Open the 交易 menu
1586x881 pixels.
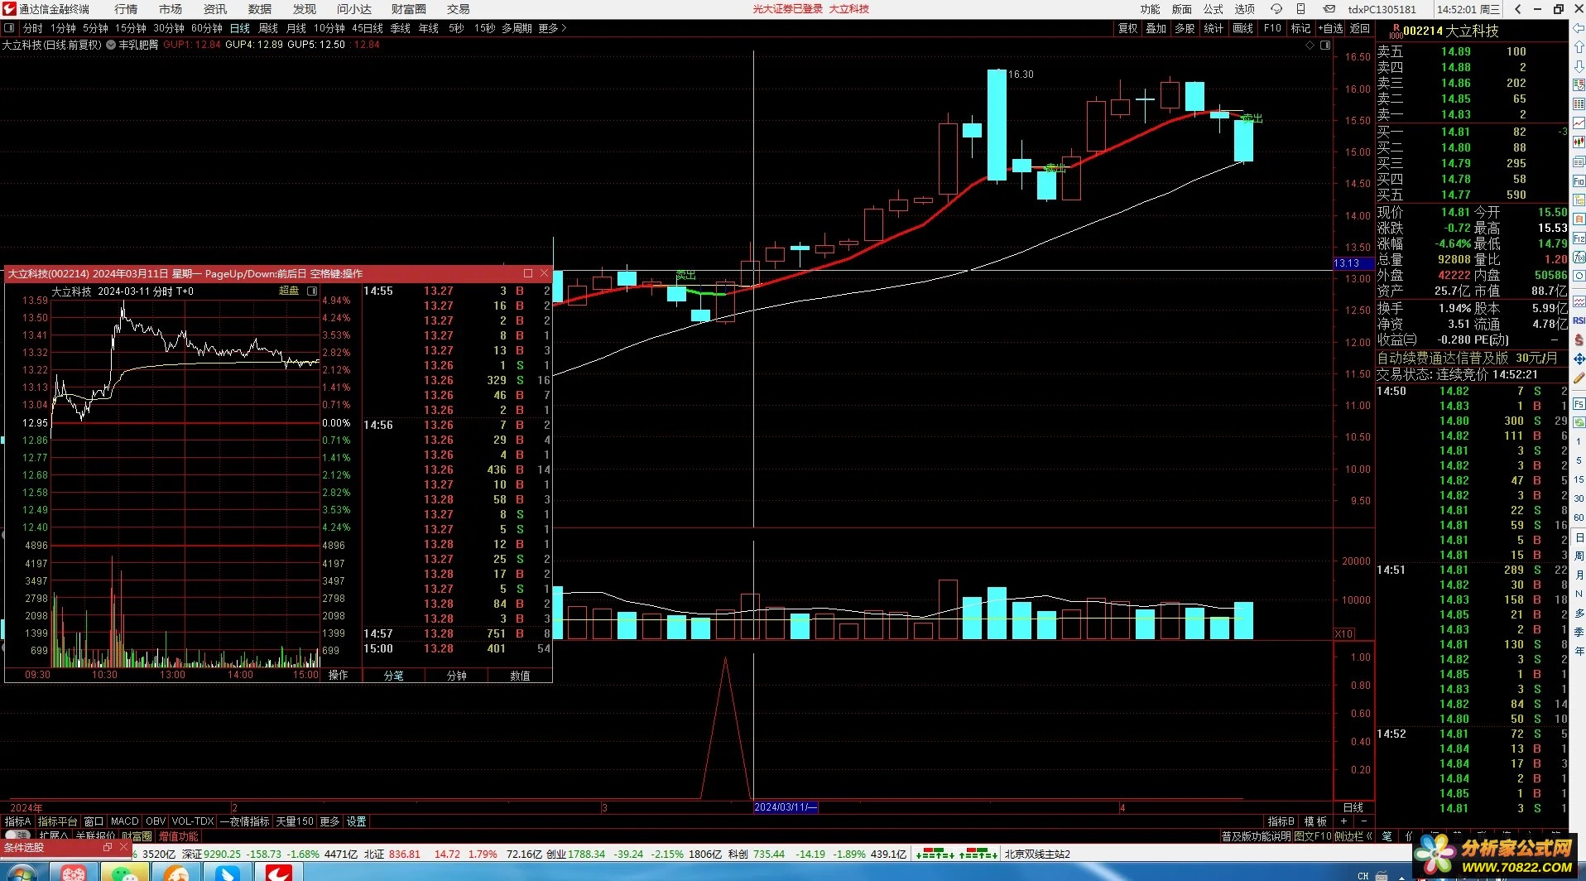click(x=458, y=9)
